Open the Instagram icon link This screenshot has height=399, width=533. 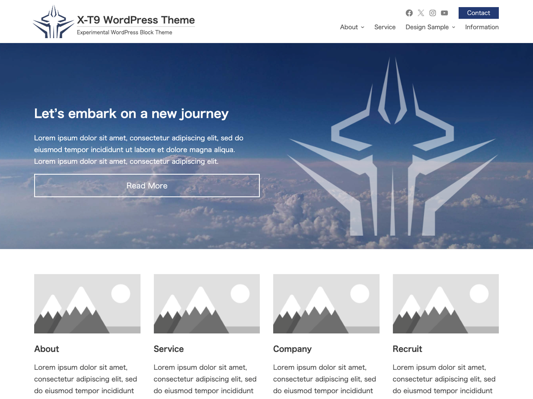coord(433,13)
